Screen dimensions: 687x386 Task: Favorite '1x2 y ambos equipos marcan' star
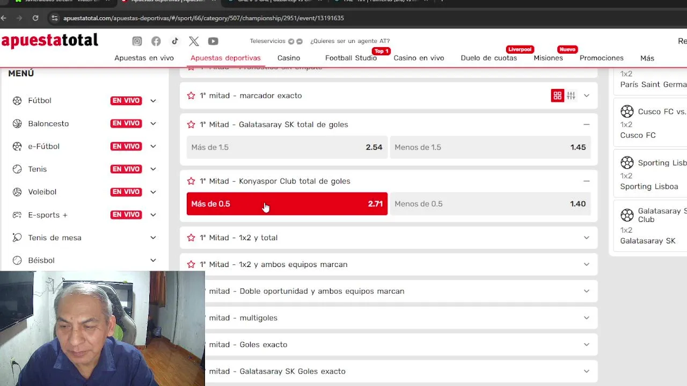[191, 264]
